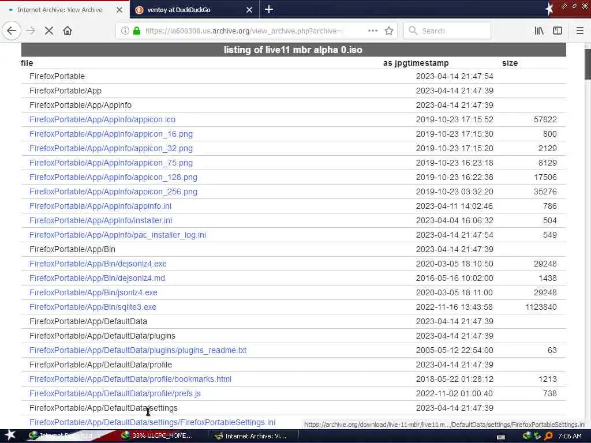Open the Library button
Image resolution: width=591 pixels, height=443 pixels.
point(539,31)
